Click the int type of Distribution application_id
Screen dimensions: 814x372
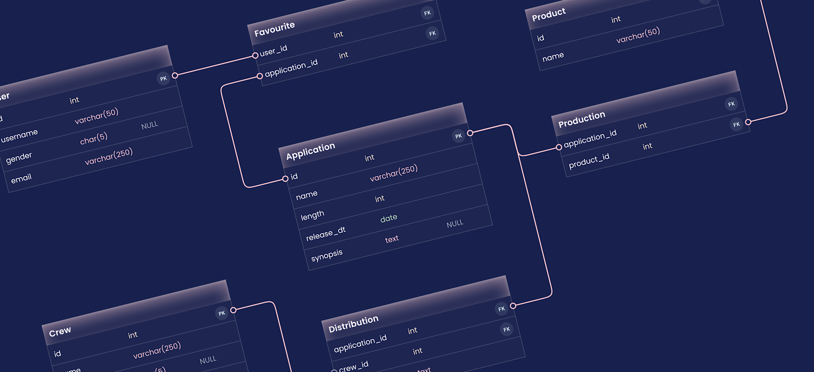(x=412, y=330)
